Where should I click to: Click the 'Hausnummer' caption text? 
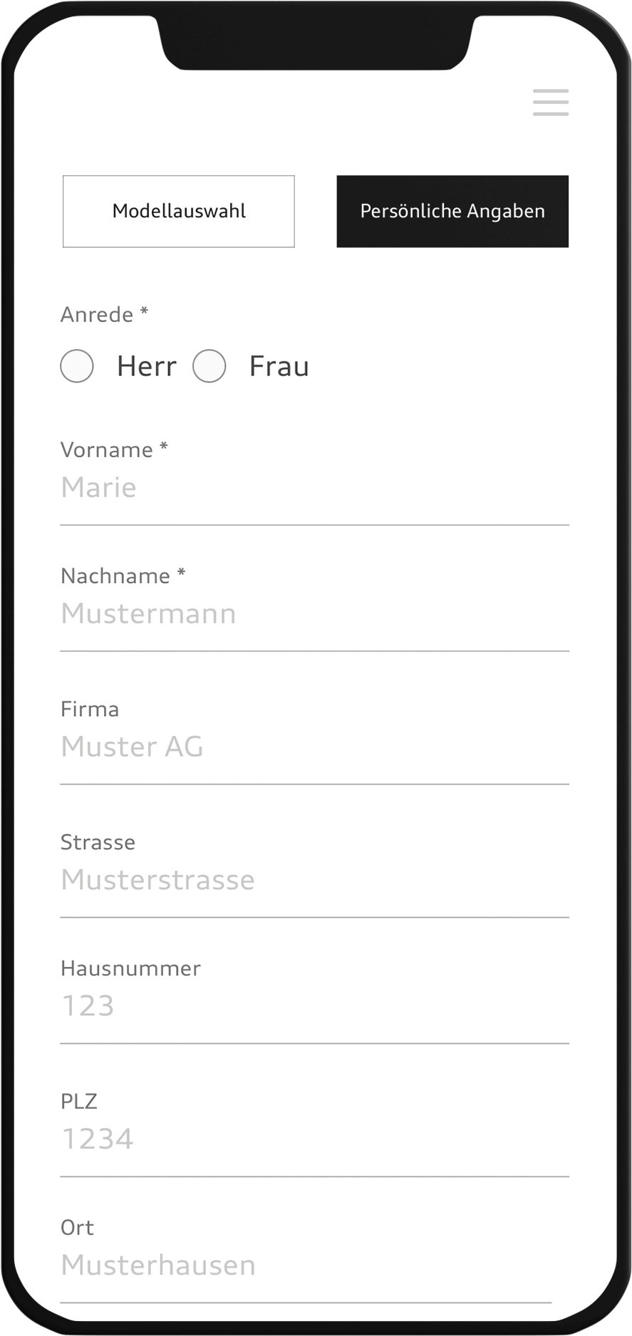point(130,968)
